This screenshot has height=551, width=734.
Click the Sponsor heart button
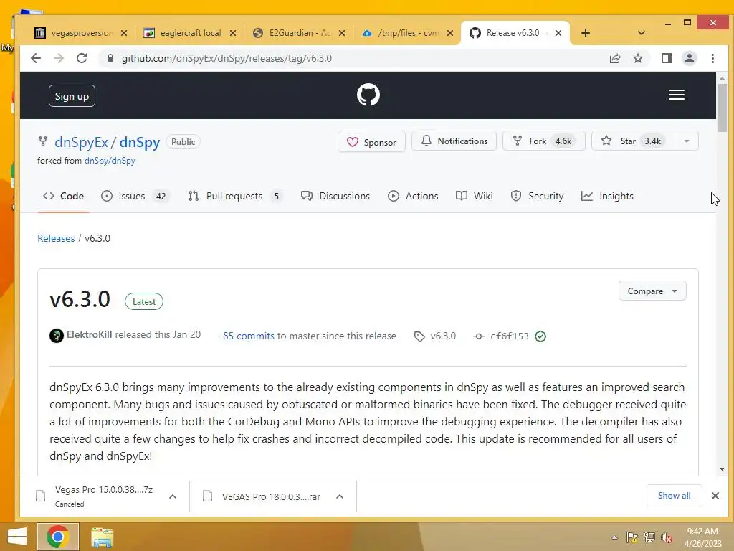coord(371,141)
